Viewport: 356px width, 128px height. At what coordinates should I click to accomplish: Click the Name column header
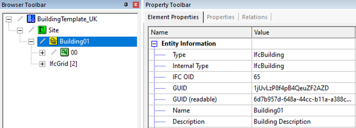coord(200,33)
